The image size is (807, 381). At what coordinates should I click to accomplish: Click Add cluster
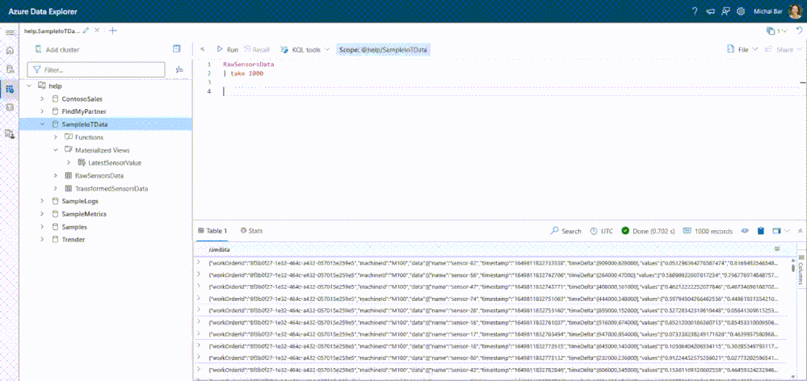pyautogui.click(x=57, y=50)
